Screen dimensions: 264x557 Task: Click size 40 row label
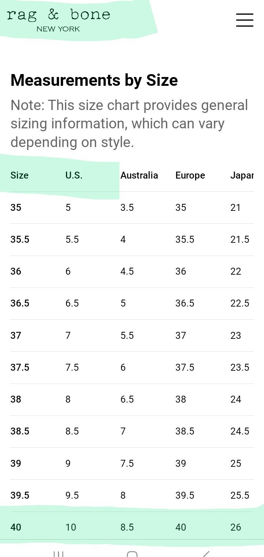coord(16,527)
